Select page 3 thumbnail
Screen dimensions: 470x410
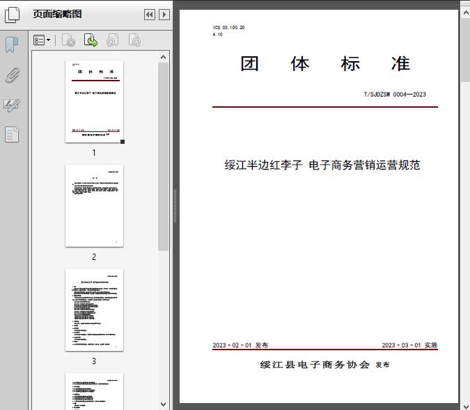[x=94, y=310]
